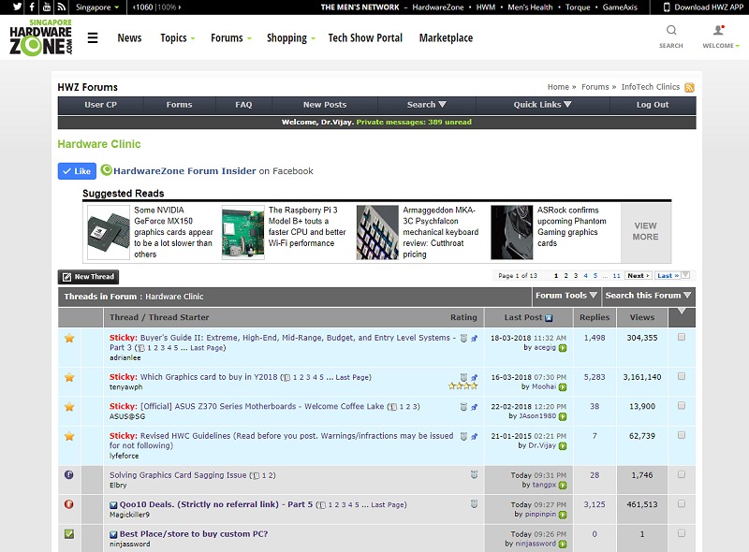Viewport: 749px width, 552px height.
Task: Tick checkbox for Which Graphics card thread
Action: click(682, 376)
